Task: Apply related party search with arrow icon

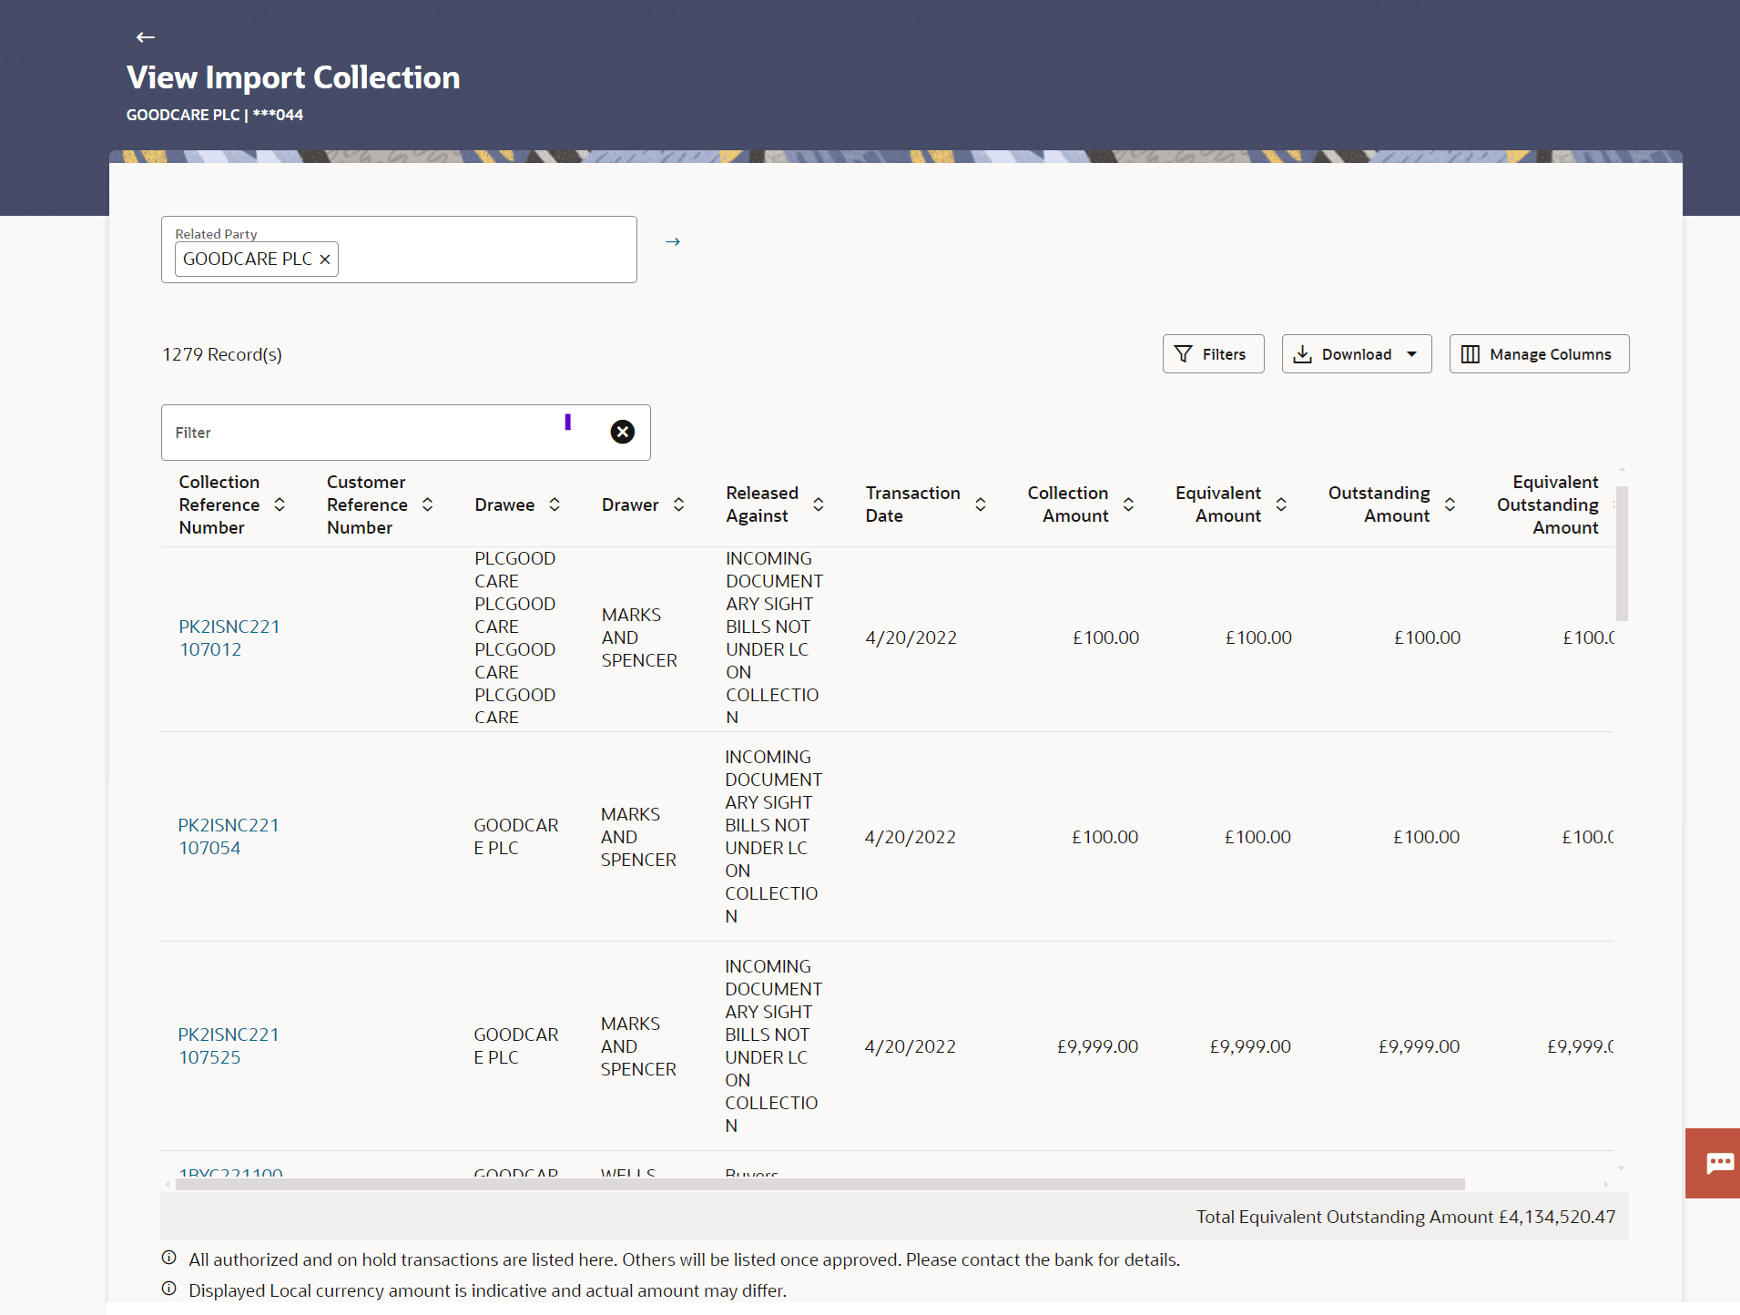Action: click(x=673, y=241)
